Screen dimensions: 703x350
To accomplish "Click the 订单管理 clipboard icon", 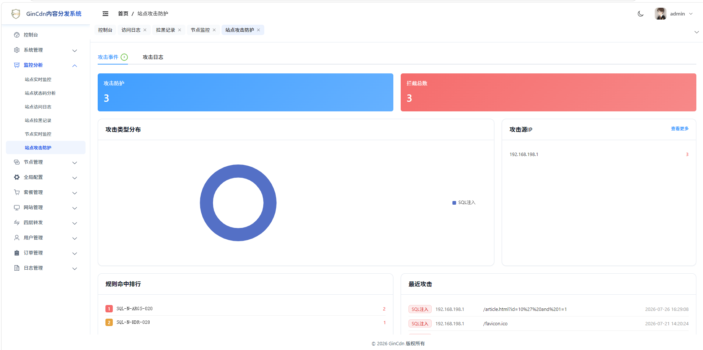I will click(x=17, y=253).
